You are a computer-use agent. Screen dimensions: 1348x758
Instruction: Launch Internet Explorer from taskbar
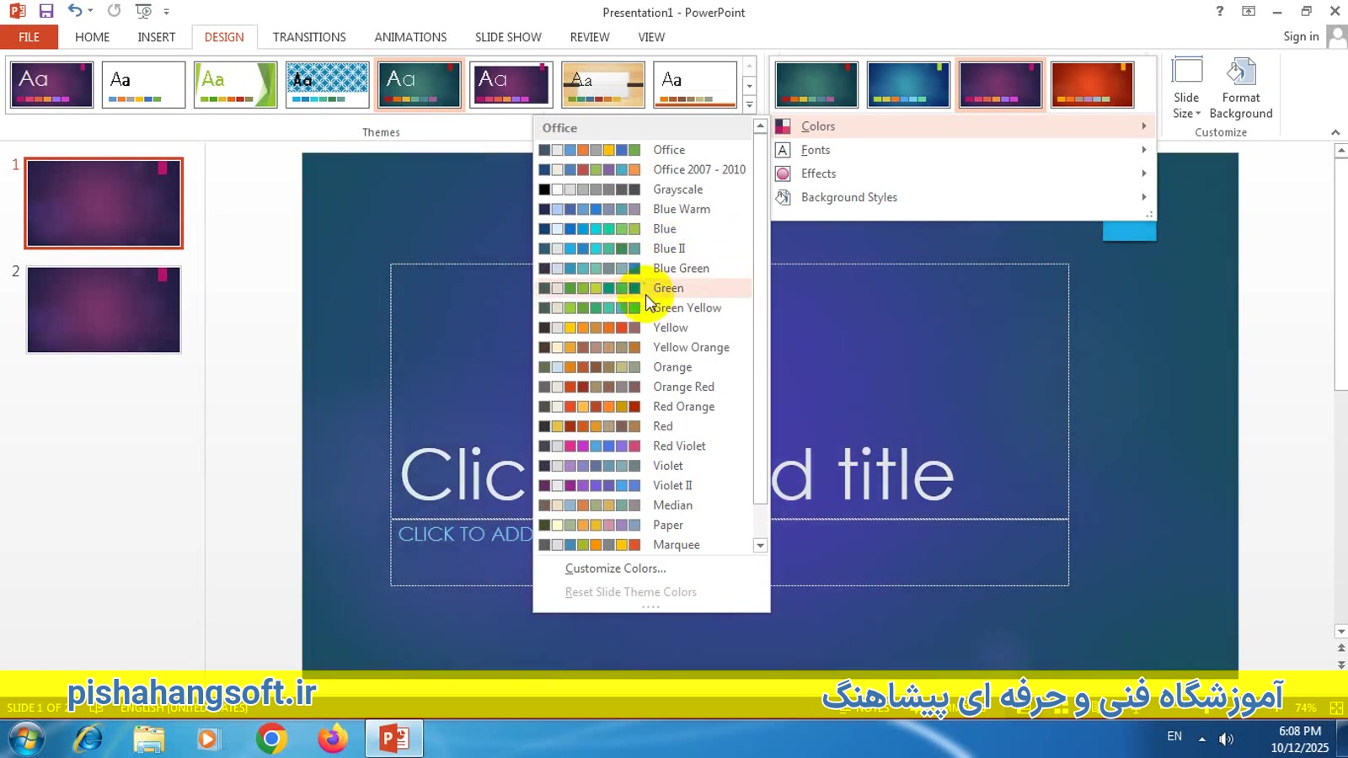(x=88, y=739)
